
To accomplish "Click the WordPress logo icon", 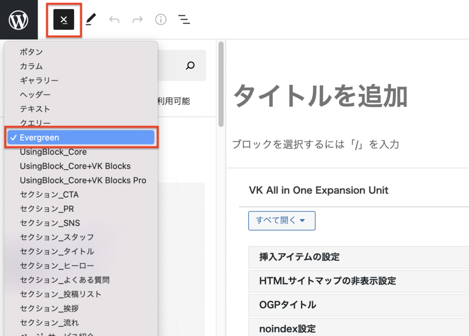I will 18,19.
